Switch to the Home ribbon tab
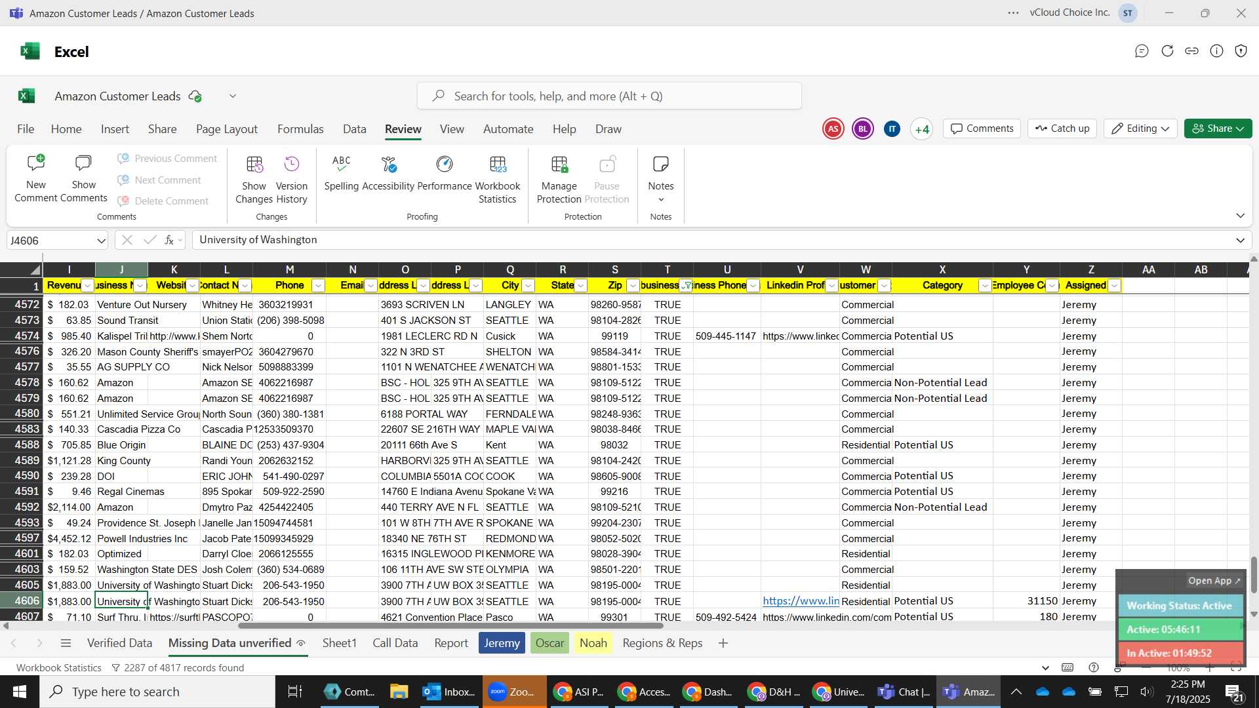Viewport: 1259px width, 708px height. coord(66,129)
